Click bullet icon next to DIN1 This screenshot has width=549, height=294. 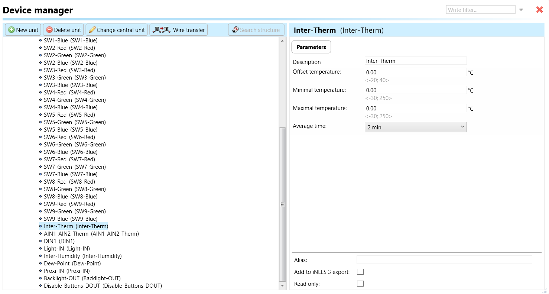click(x=40, y=241)
